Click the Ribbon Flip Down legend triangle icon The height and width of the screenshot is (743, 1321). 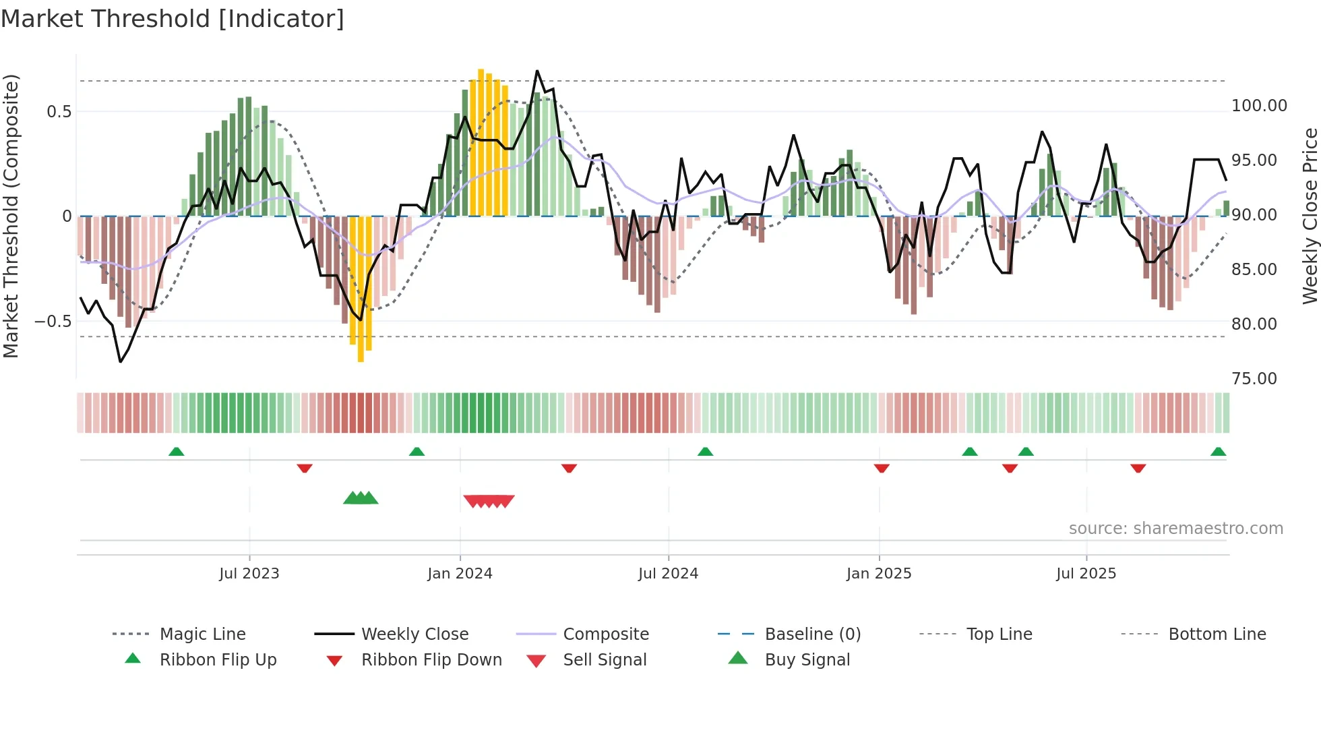click(334, 661)
